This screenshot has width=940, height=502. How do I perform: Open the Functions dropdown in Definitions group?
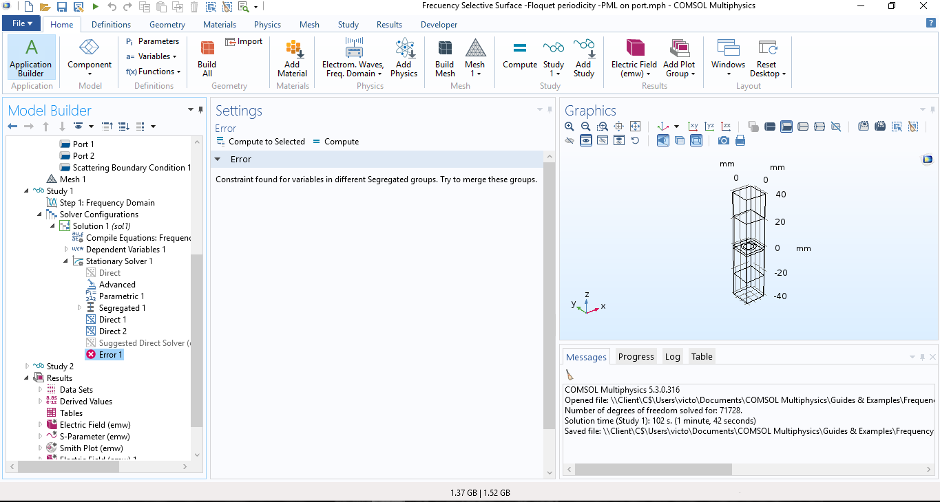pos(153,72)
